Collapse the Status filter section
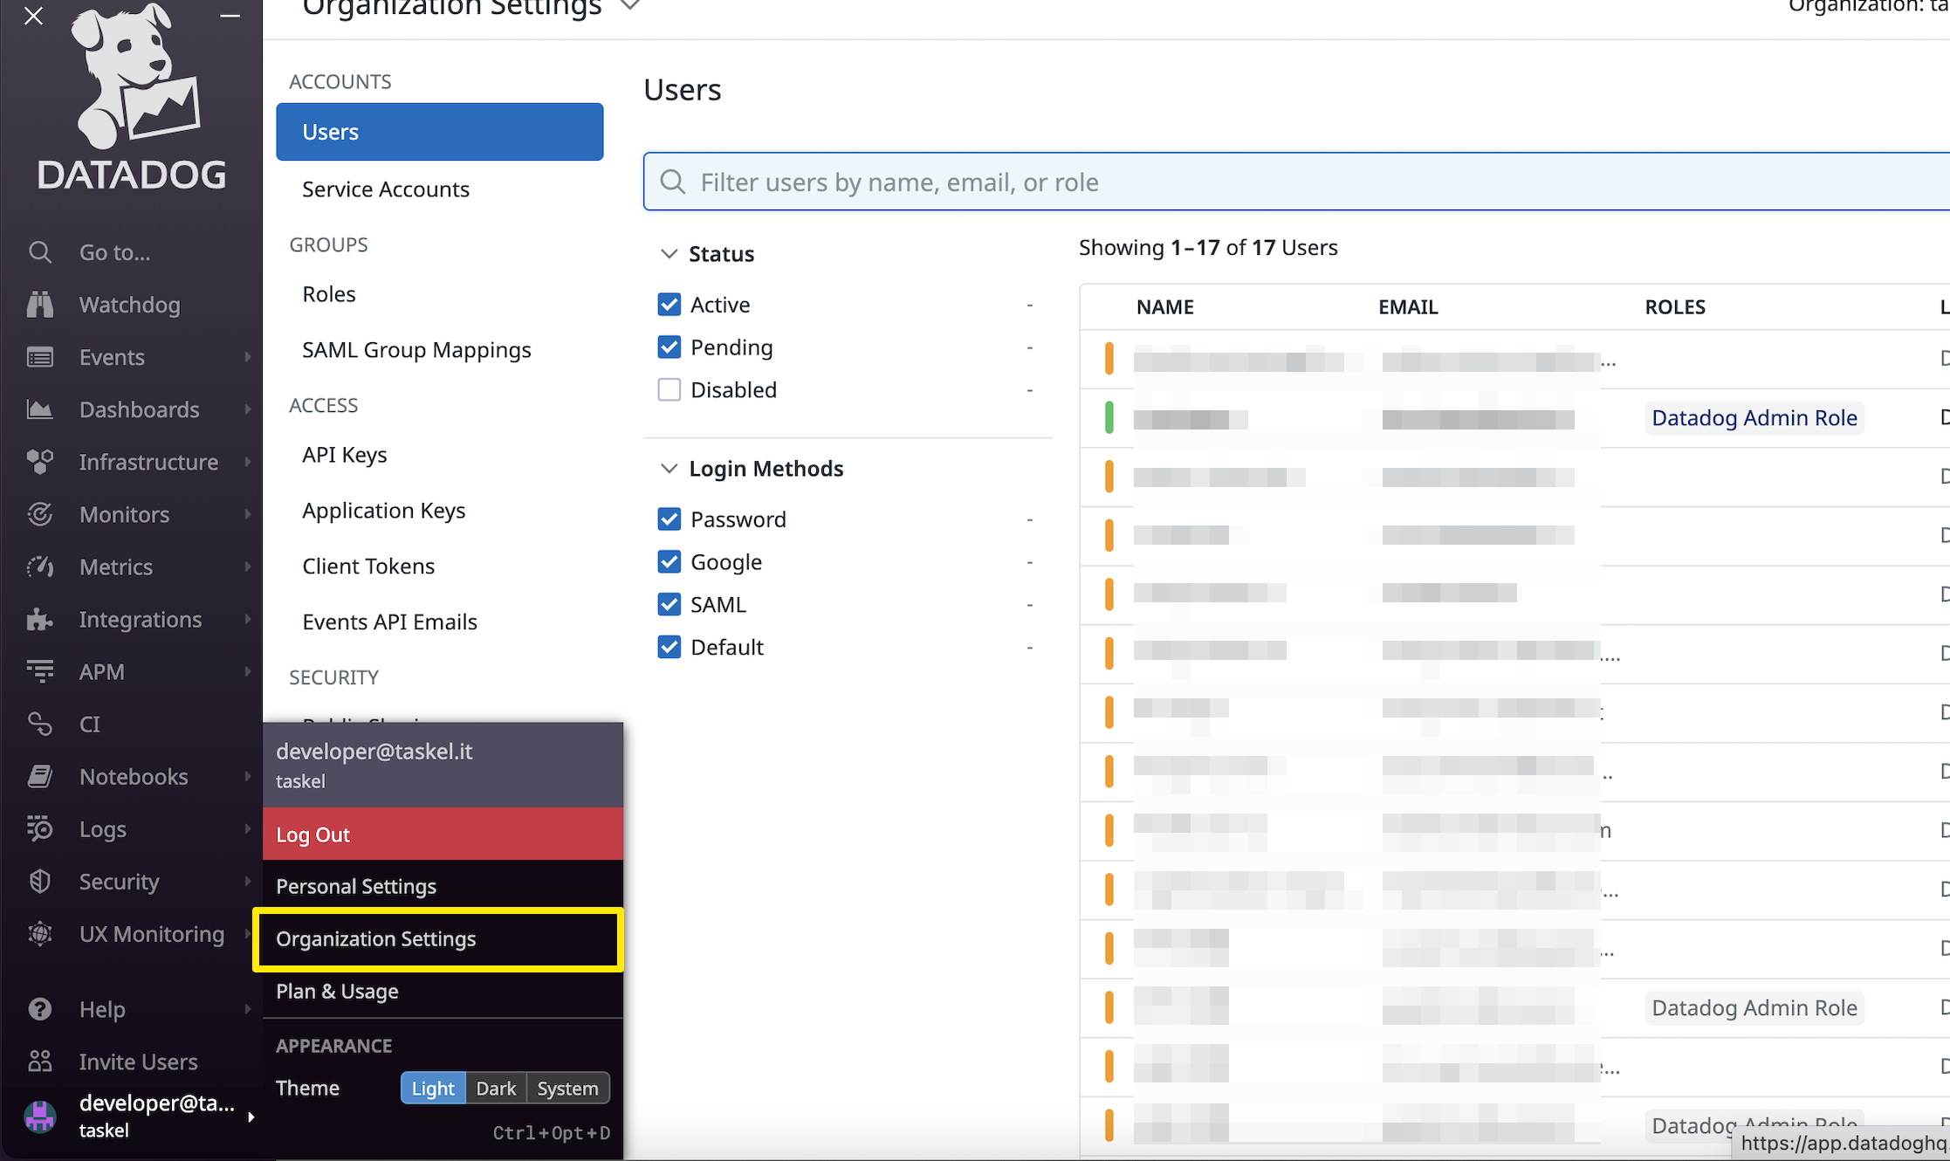The height and width of the screenshot is (1161, 1950). coord(669,254)
